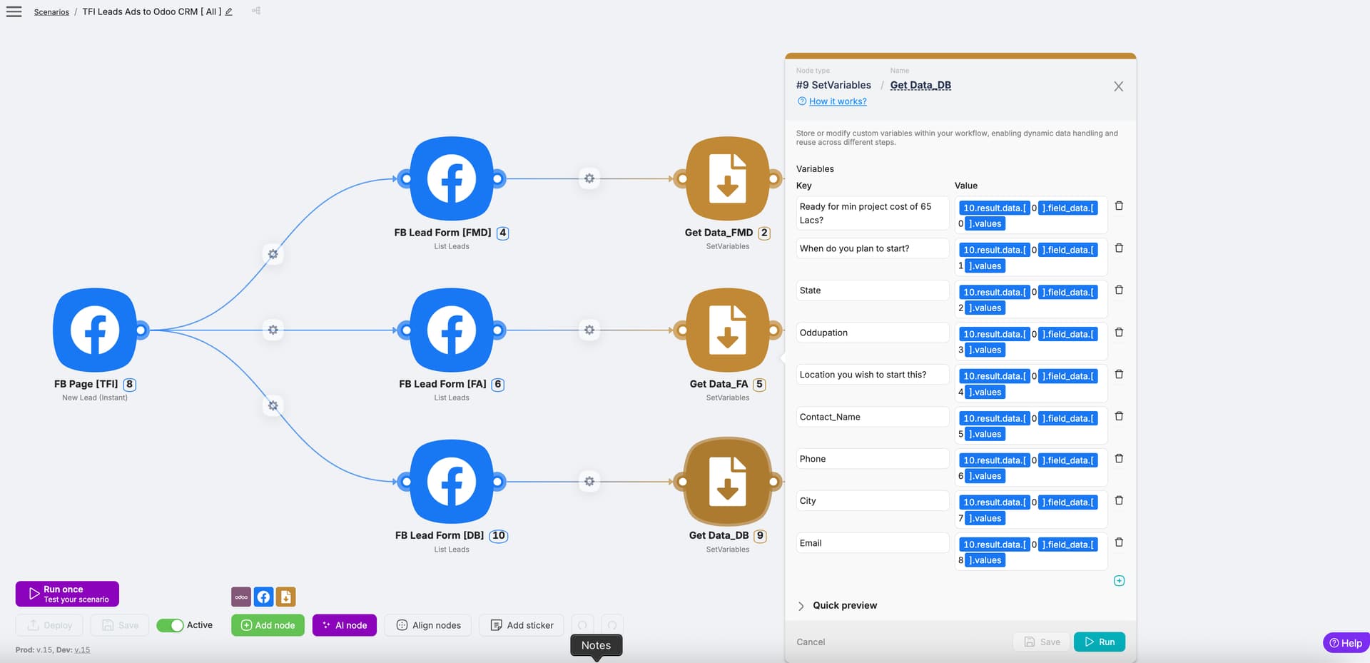Close the SetVariables panel
Image resolution: width=1370 pixels, height=663 pixels.
(x=1118, y=86)
